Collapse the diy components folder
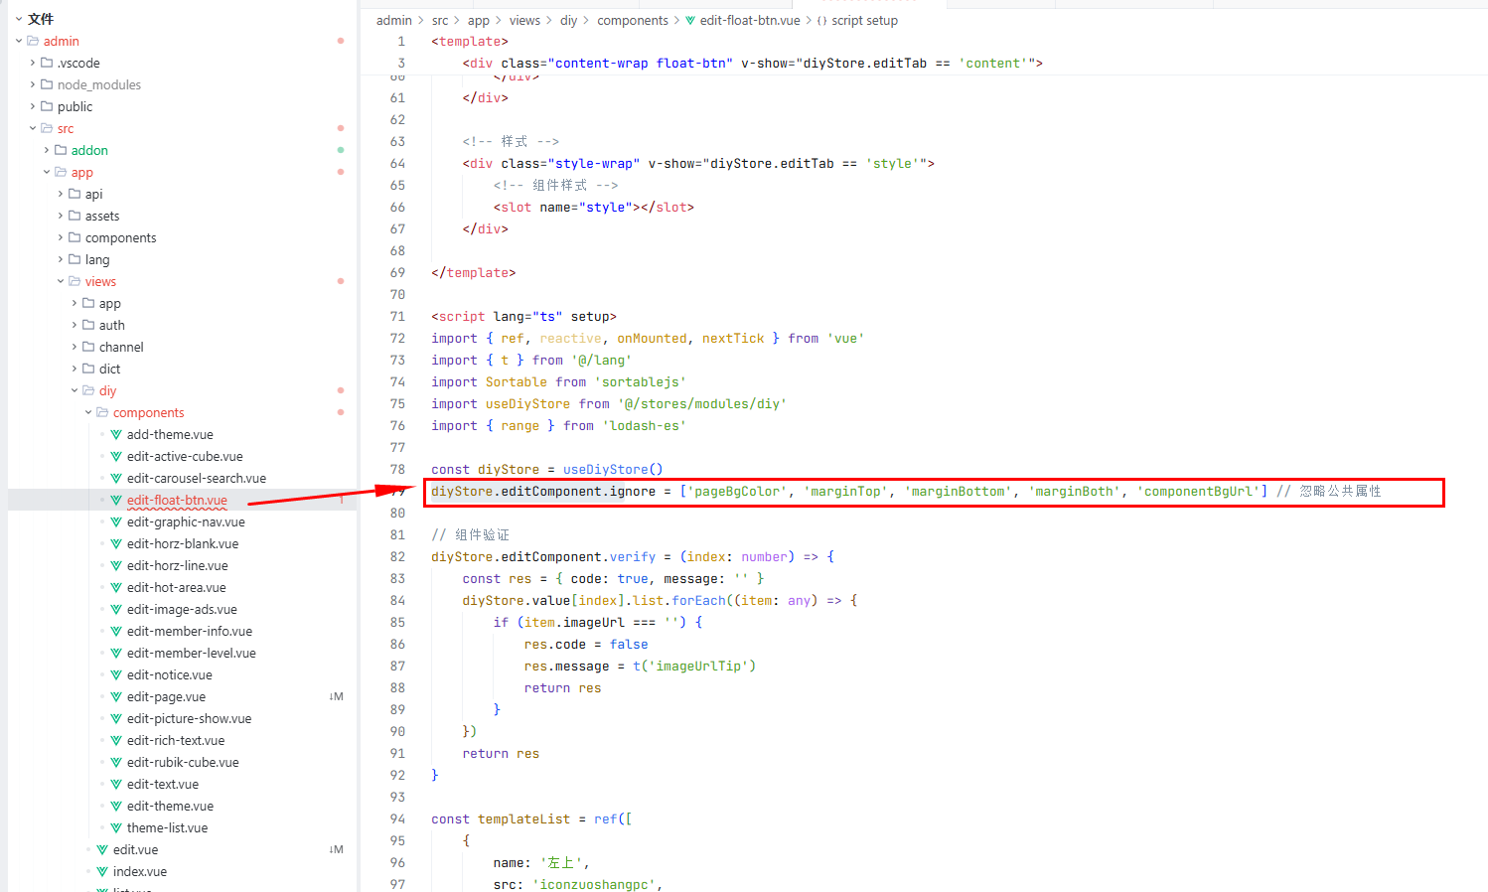 (88, 413)
